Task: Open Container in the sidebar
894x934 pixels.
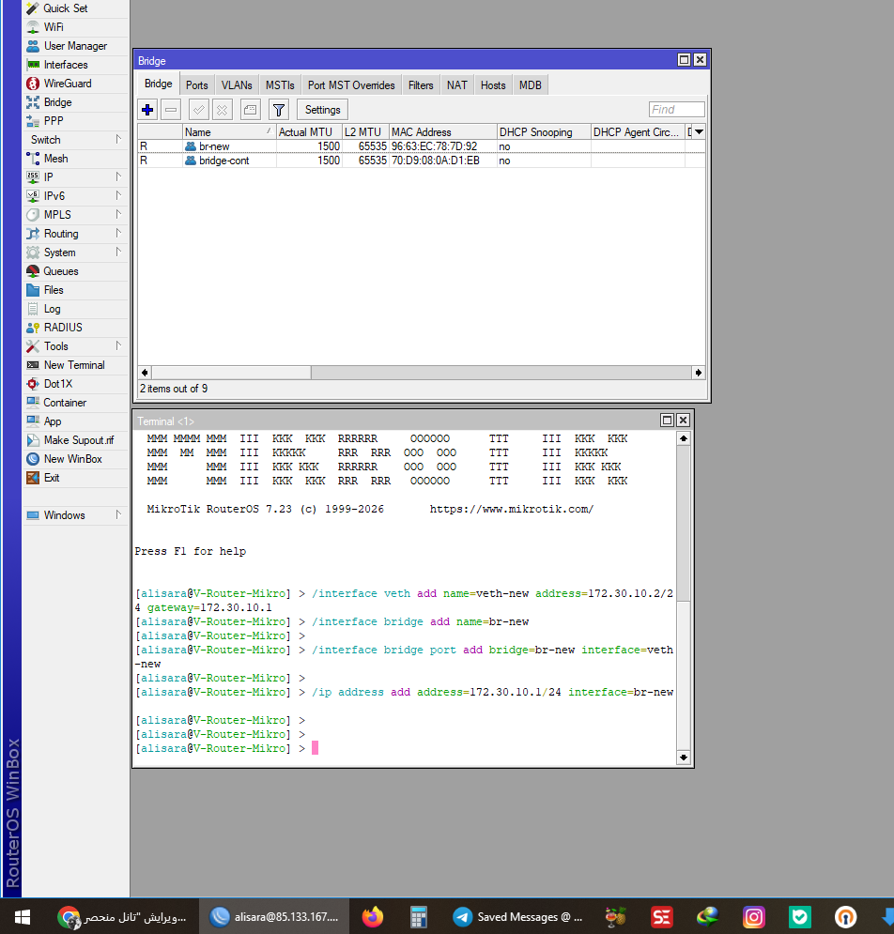Action: [x=76, y=403]
